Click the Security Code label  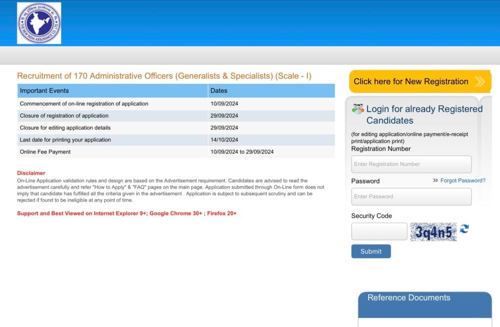[x=372, y=216]
